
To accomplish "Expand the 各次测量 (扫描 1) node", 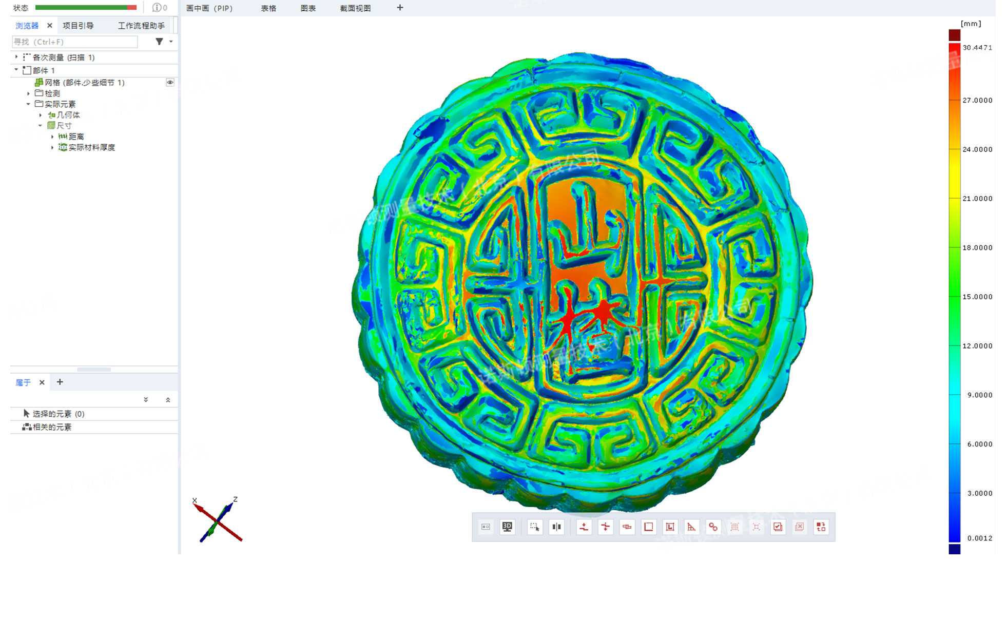I will pos(16,57).
